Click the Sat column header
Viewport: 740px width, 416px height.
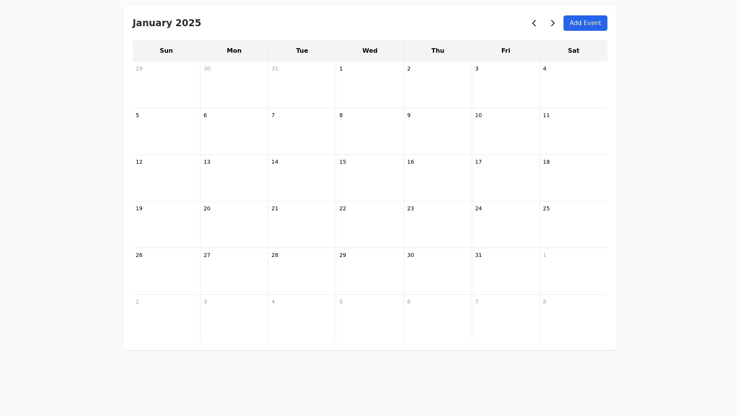573,51
